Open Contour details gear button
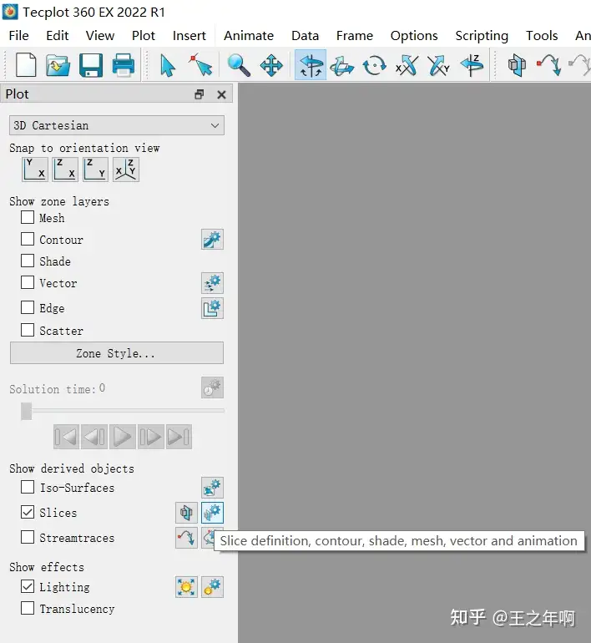The image size is (591, 643). [x=212, y=240]
